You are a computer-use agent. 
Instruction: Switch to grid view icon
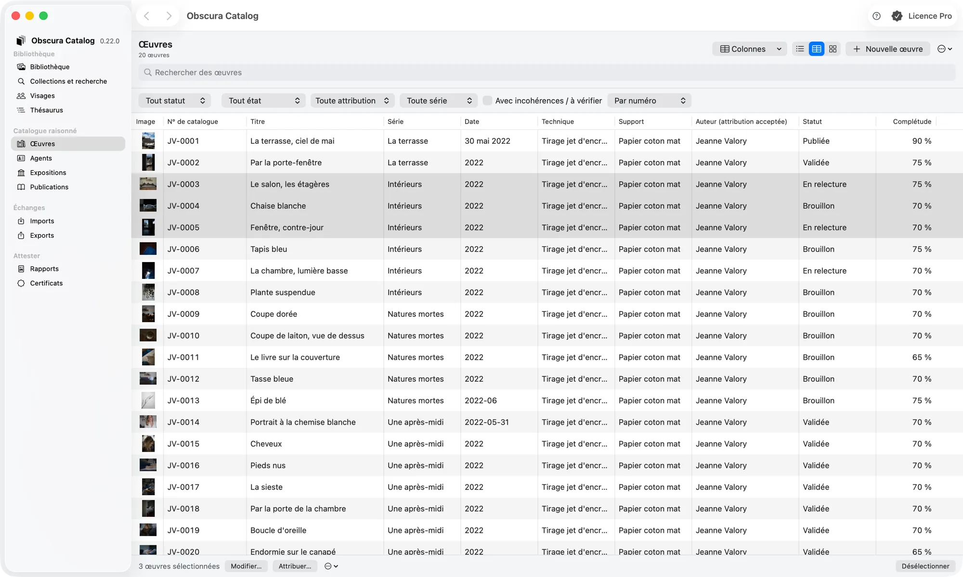point(833,49)
